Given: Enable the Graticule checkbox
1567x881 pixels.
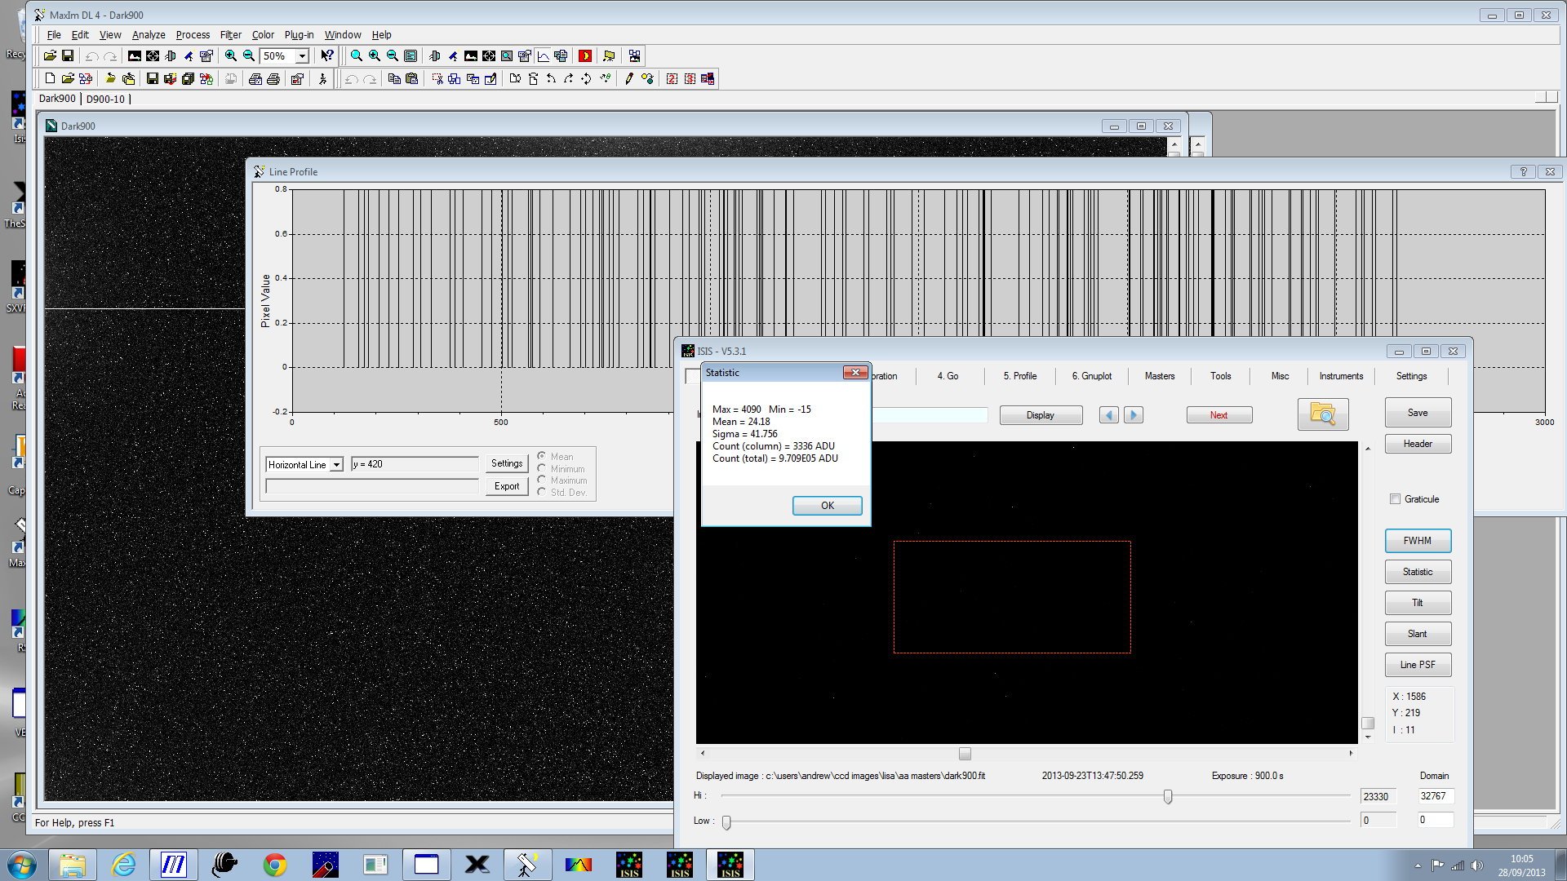Looking at the screenshot, I should [1395, 499].
